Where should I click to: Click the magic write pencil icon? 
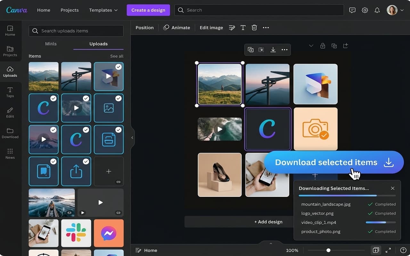[x=232, y=28]
